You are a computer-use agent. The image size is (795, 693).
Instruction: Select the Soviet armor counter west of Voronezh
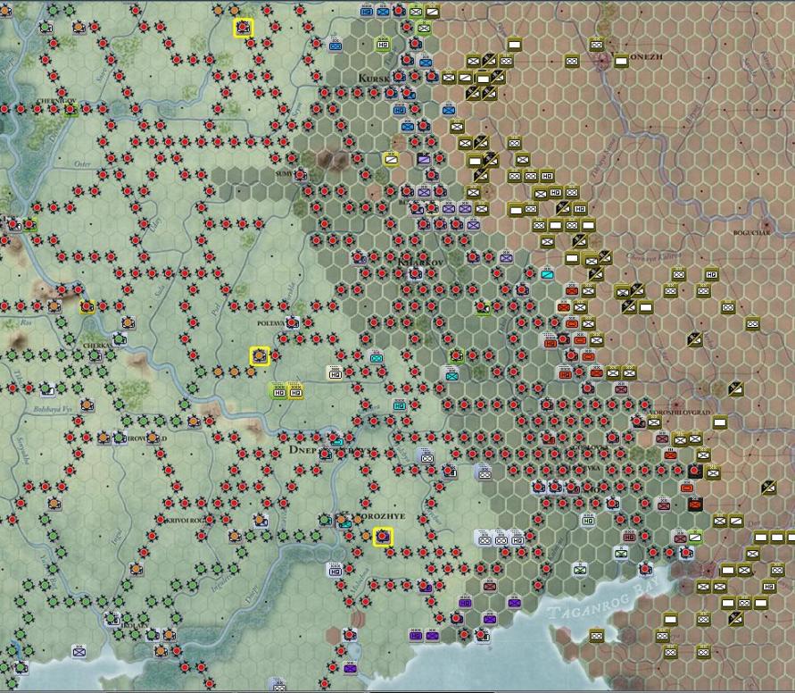572,61
